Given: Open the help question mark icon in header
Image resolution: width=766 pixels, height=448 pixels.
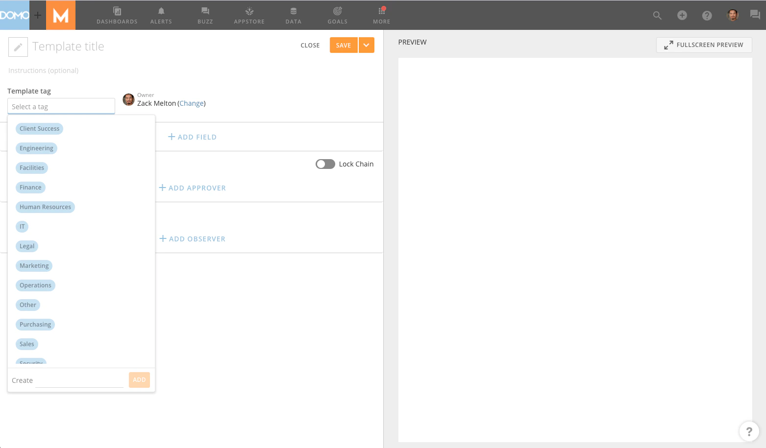Looking at the screenshot, I should (707, 16).
